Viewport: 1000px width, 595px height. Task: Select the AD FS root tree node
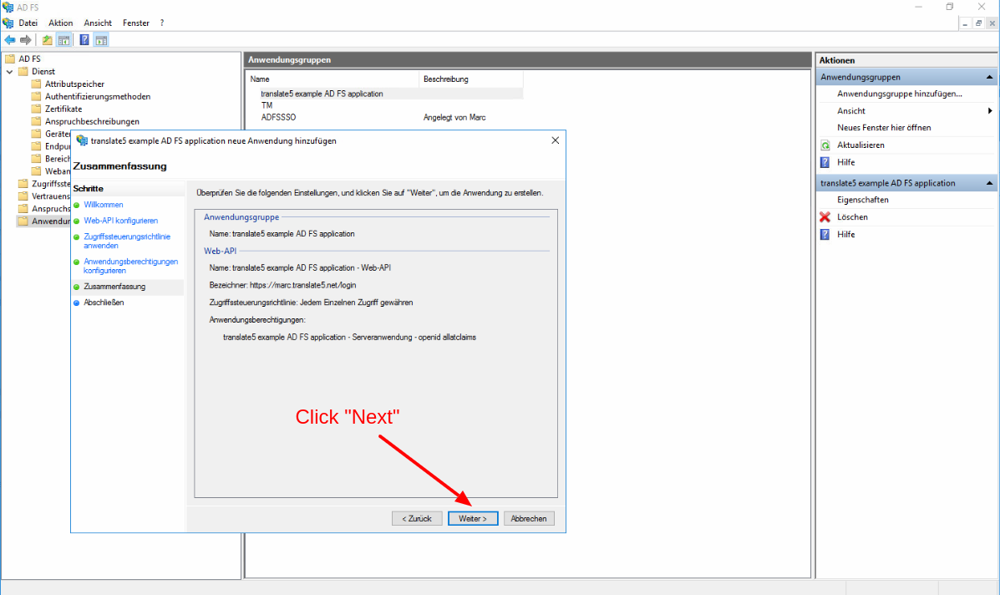(x=29, y=58)
